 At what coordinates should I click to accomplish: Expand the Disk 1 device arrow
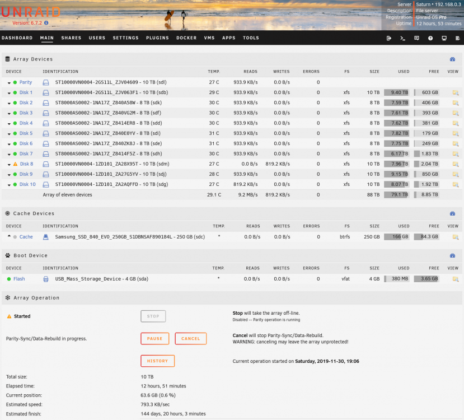point(9,93)
